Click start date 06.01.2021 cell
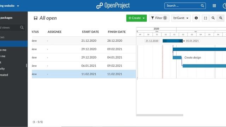 [89, 66]
